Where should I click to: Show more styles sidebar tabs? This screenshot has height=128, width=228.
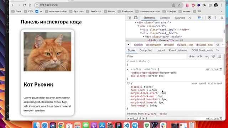pos(217,50)
